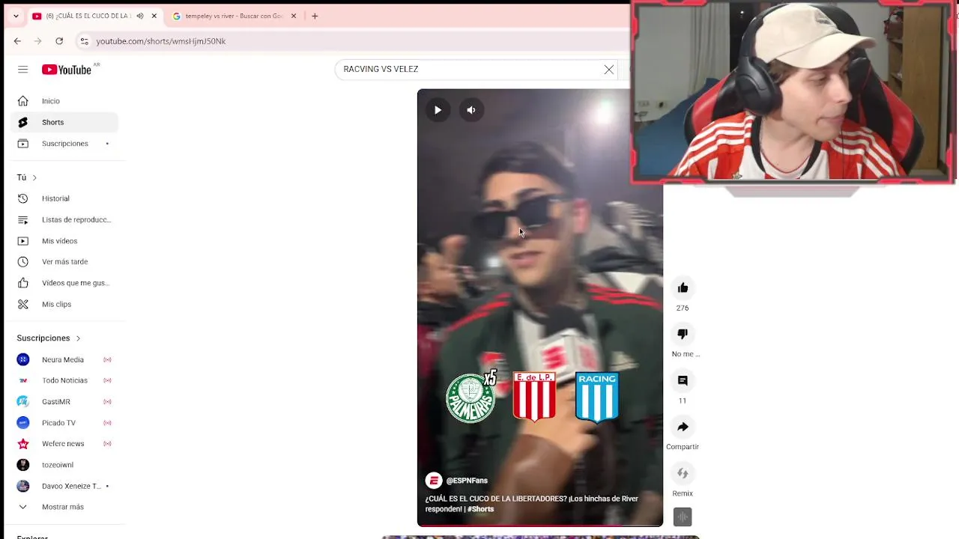The image size is (959, 539).
Task: Open Mis clips
Action: [x=65, y=304]
